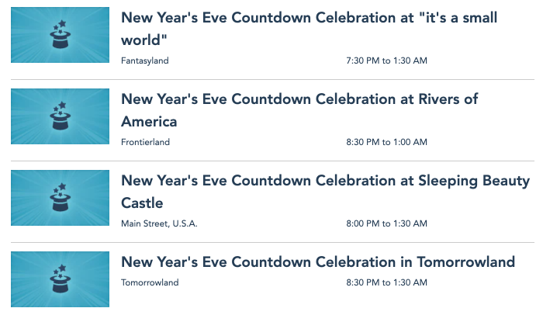Click the Fantasyland location label
543x315 pixels.
145,61
